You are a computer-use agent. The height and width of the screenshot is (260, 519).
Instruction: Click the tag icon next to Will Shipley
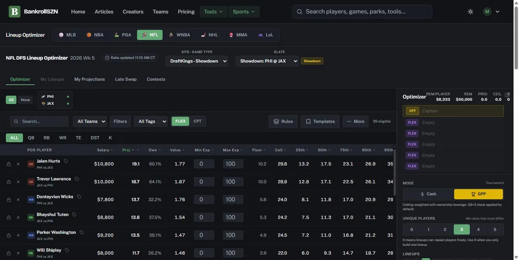(67, 250)
